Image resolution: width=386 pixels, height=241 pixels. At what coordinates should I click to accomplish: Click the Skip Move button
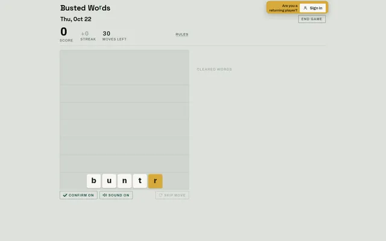pos(172,195)
